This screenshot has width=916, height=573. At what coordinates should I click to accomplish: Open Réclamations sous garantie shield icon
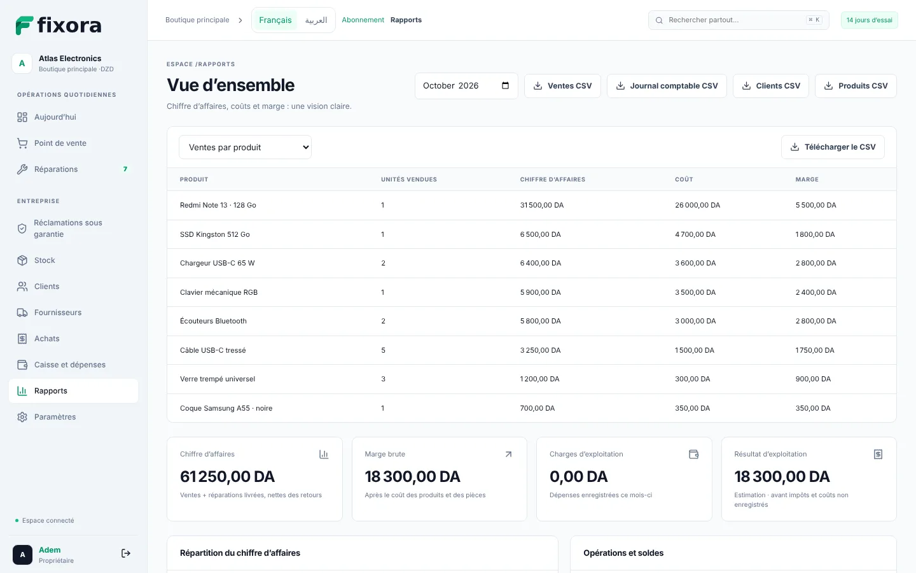(x=22, y=229)
